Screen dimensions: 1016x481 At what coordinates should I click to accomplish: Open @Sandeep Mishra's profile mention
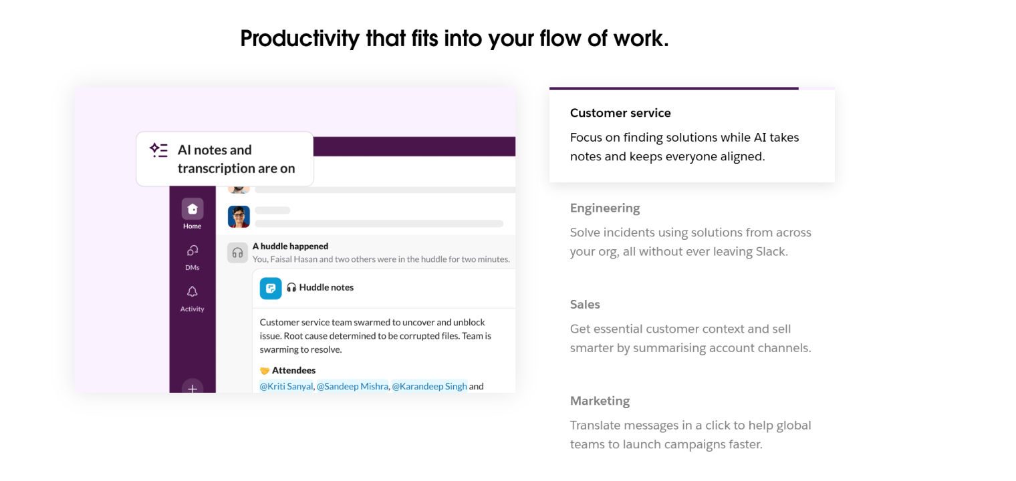[352, 386]
